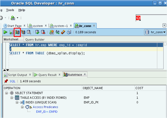This screenshot has height=118, width=167.
Task: Click the red pin icon in the Autotrace panel
Action: tap(6, 81)
